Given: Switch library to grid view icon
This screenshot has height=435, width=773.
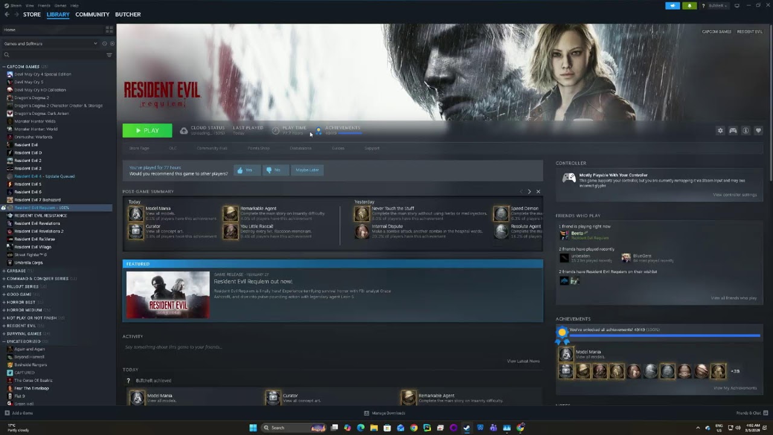Looking at the screenshot, I should pos(109,29).
